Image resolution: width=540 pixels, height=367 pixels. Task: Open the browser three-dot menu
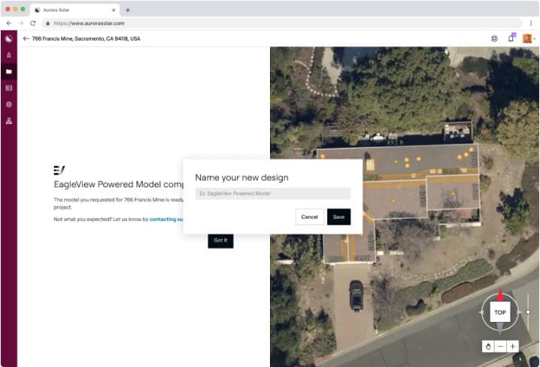(x=531, y=23)
